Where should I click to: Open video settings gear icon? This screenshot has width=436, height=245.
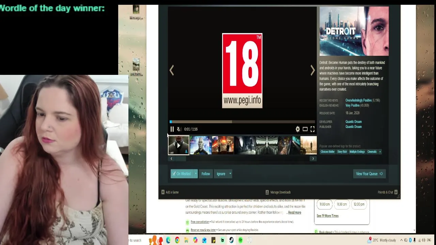tap(298, 129)
